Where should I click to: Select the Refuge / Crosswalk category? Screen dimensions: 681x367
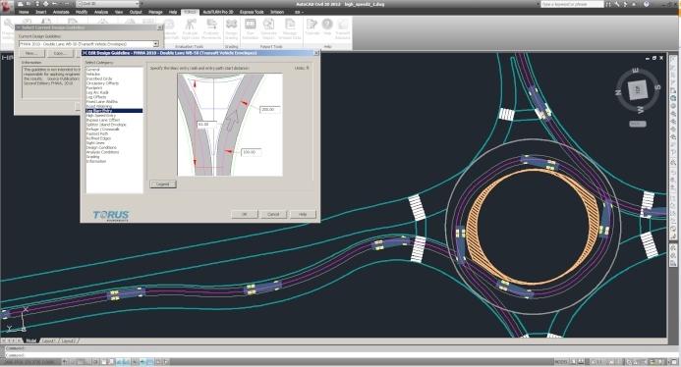click(x=102, y=129)
